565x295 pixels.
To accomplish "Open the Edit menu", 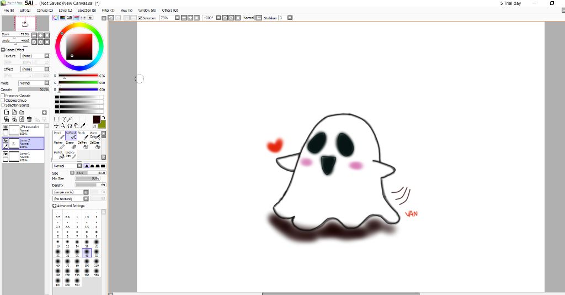I will pyautogui.click(x=25, y=10).
